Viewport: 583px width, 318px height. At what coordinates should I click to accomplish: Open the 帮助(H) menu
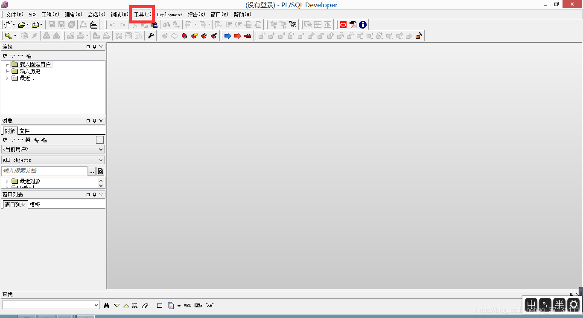[x=242, y=14]
